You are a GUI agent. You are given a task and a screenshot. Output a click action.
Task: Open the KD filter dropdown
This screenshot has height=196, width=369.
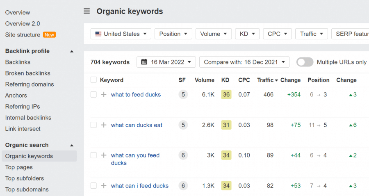[x=247, y=34]
